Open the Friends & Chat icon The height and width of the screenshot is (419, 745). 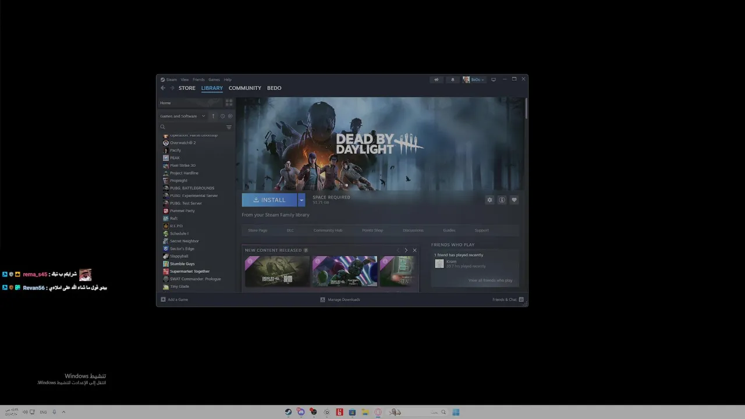click(521, 299)
